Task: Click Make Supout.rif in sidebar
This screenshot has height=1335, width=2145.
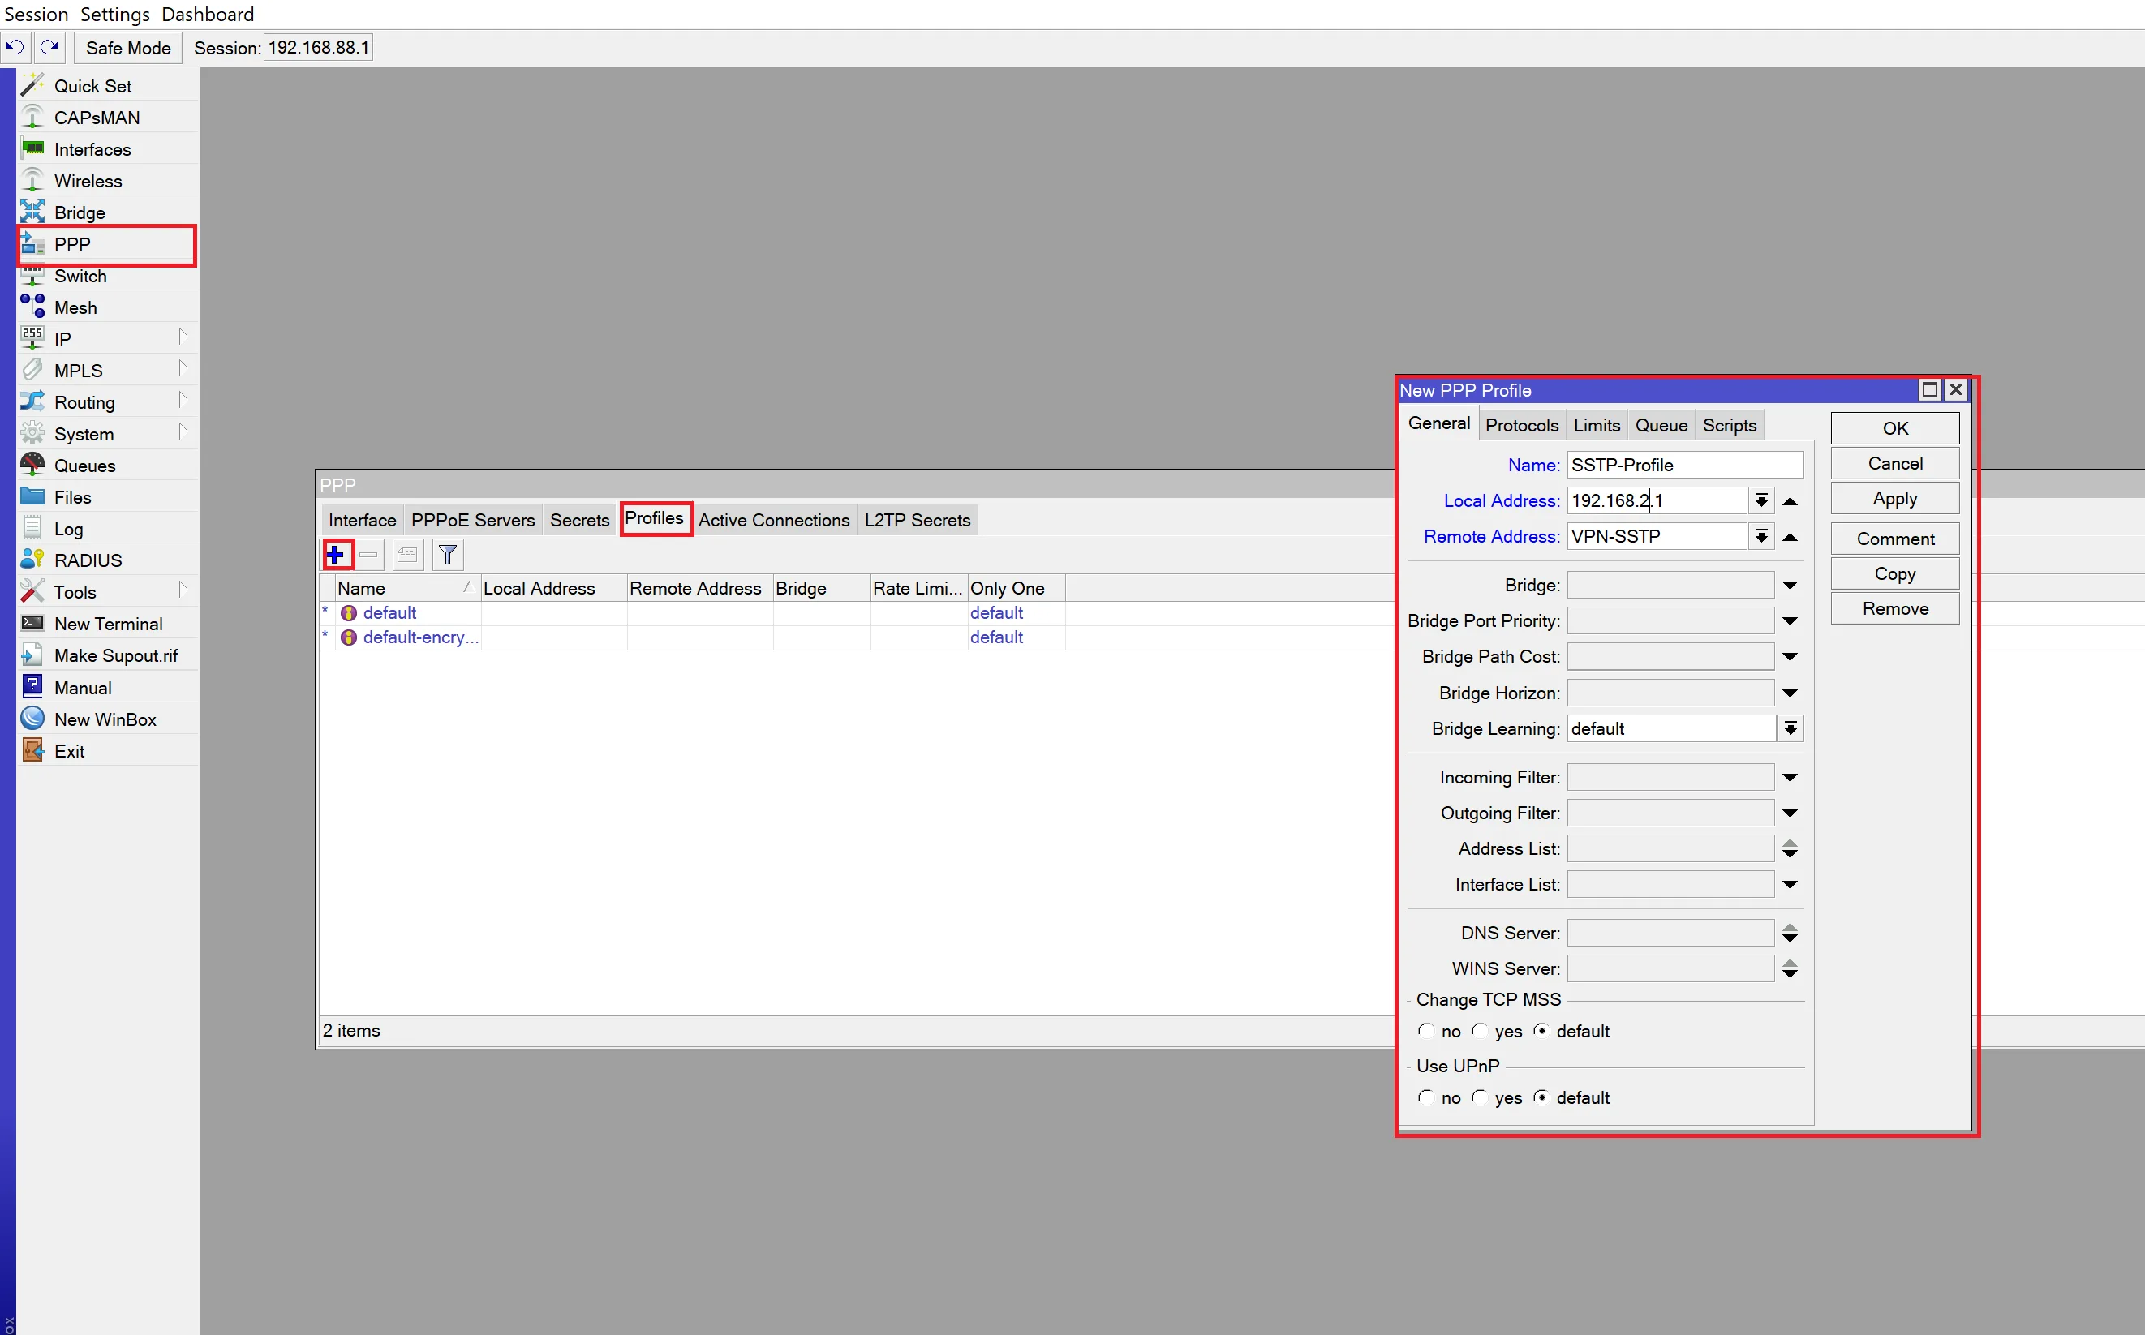Action: (x=107, y=655)
